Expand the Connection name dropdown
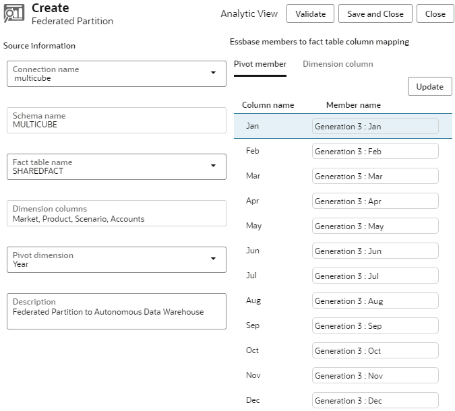The width and height of the screenshot is (455, 411). [213, 73]
